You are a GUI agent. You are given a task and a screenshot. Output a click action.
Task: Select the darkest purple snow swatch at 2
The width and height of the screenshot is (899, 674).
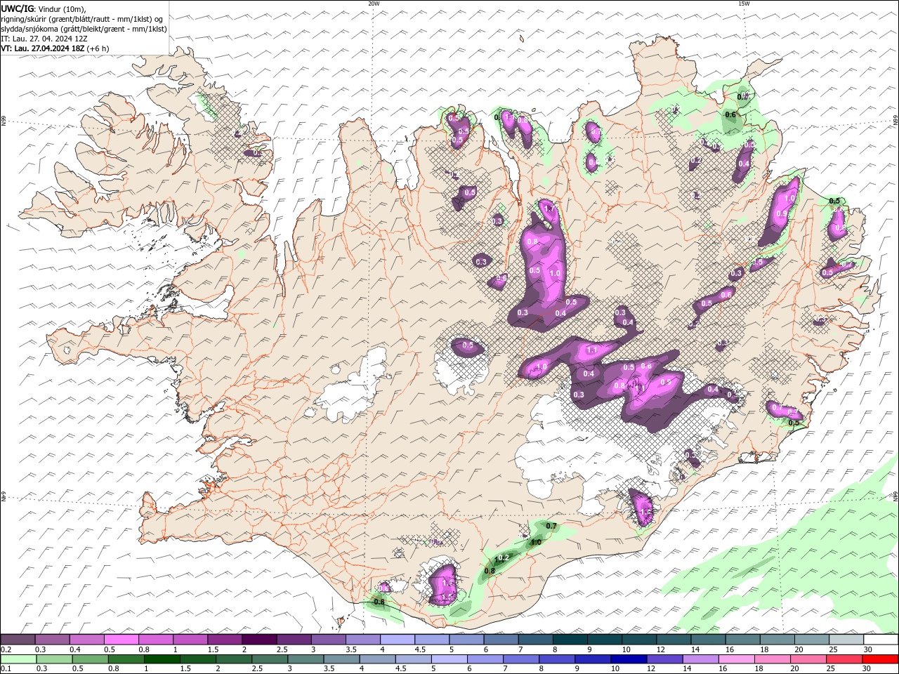258,639
